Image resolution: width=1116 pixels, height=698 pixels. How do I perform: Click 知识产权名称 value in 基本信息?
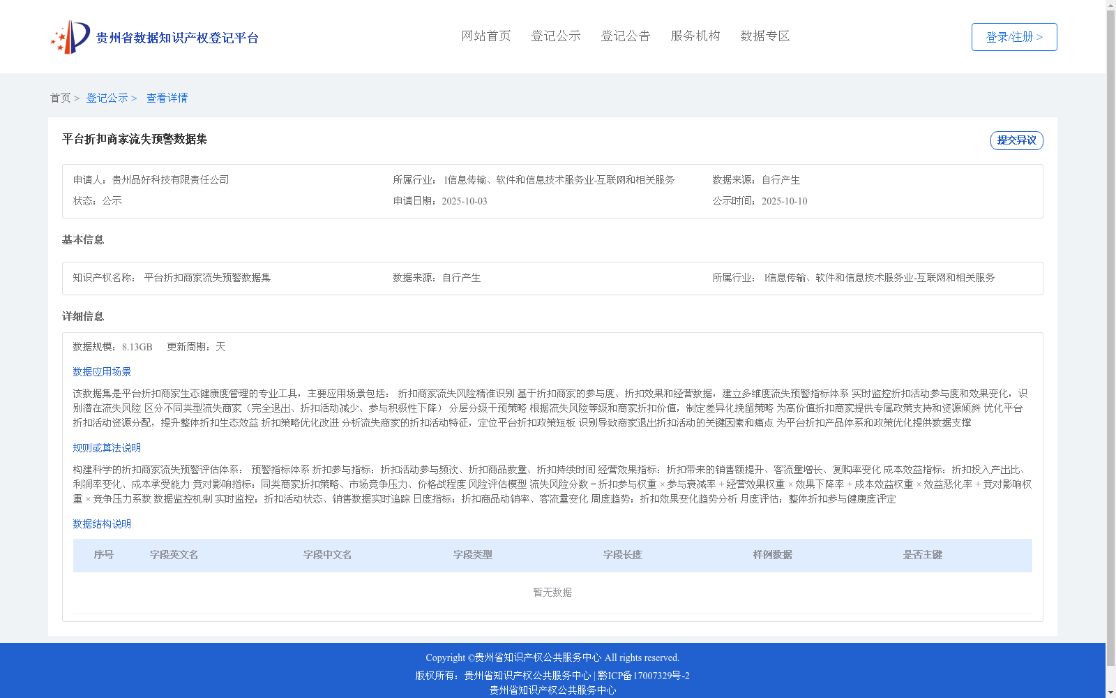pos(207,278)
